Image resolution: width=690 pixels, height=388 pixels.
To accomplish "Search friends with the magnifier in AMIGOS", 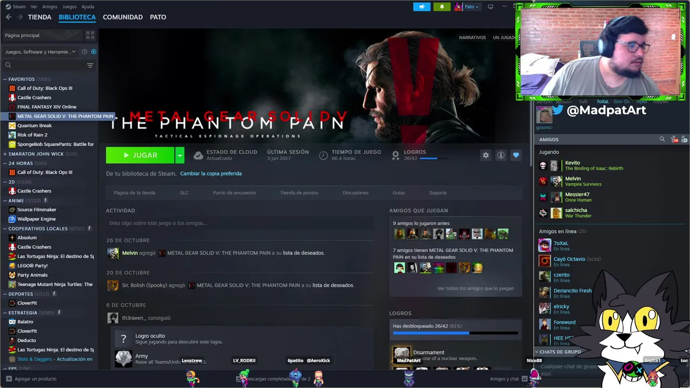I will [x=662, y=139].
